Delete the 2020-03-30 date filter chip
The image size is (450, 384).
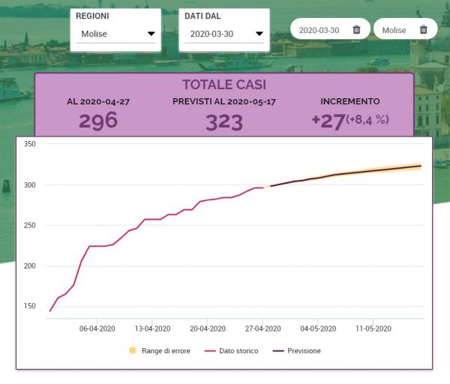[x=356, y=30]
